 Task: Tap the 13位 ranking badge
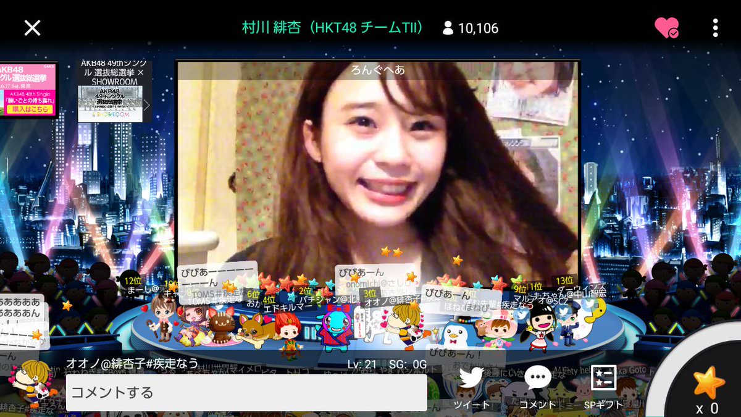[x=563, y=280]
